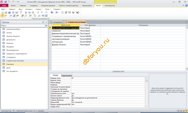188x113 pixels.
Task: Click the Paste clipboard icon
Action: tap(33, 12)
